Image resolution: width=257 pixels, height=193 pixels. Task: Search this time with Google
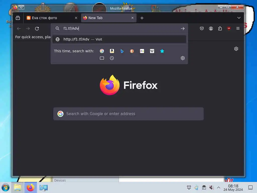click(x=102, y=51)
